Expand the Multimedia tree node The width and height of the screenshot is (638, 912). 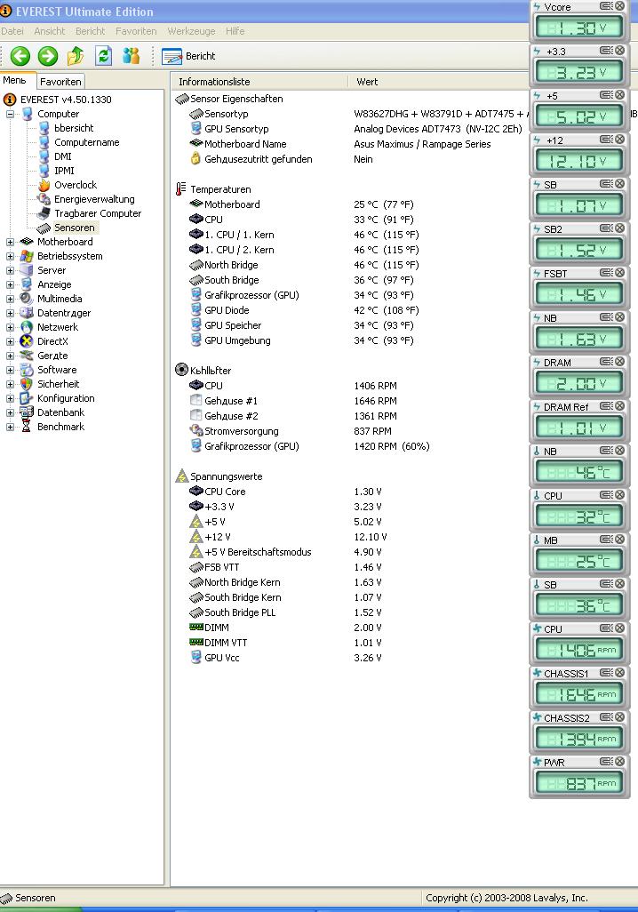pos(10,299)
